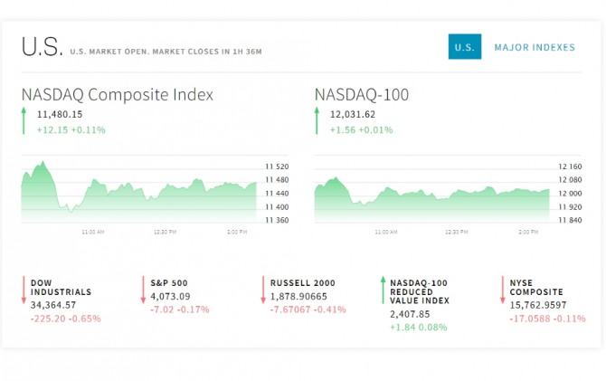Click red down arrow next to Dow Industrials
The image size is (606, 381).
pyautogui.click(x=24, y=290)
